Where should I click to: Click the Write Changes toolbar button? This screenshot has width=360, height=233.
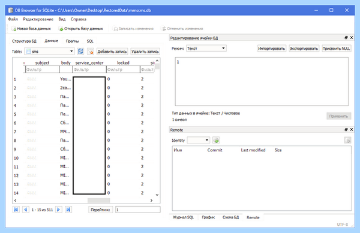click(134, 29)
